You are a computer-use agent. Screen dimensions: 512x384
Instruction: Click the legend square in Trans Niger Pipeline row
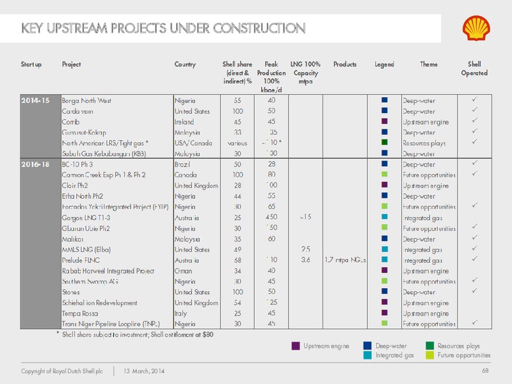pos(385,323)
